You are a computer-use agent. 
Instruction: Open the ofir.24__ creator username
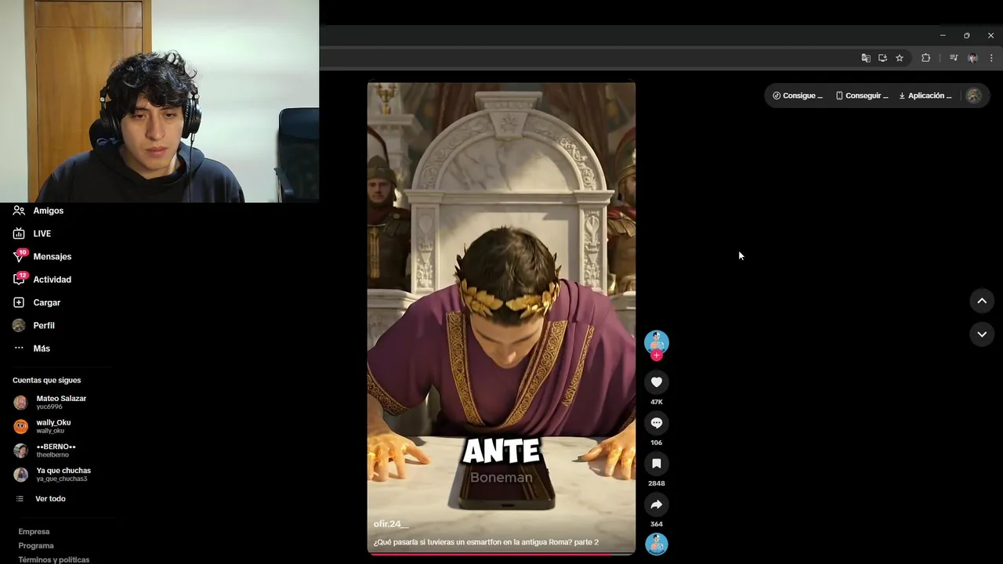point(391,524)
